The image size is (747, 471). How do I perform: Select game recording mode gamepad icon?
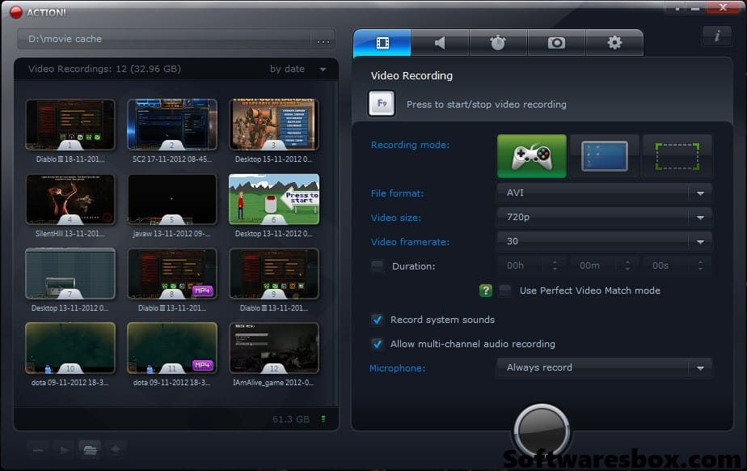point(531,155)
